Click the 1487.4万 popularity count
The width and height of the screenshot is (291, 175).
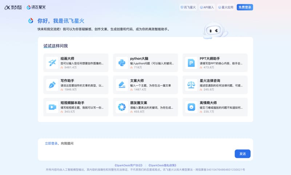[x=140, y=89]
